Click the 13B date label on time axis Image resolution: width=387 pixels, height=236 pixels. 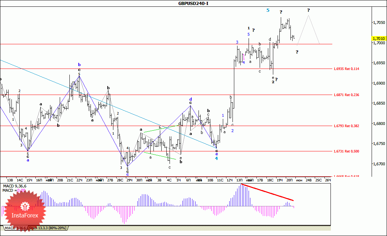pyautogui.click(x=10, y=180)
